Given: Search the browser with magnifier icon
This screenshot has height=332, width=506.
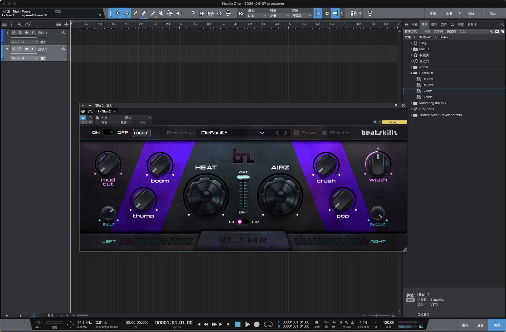Looking at the screenshot, I should coord(502,25).
